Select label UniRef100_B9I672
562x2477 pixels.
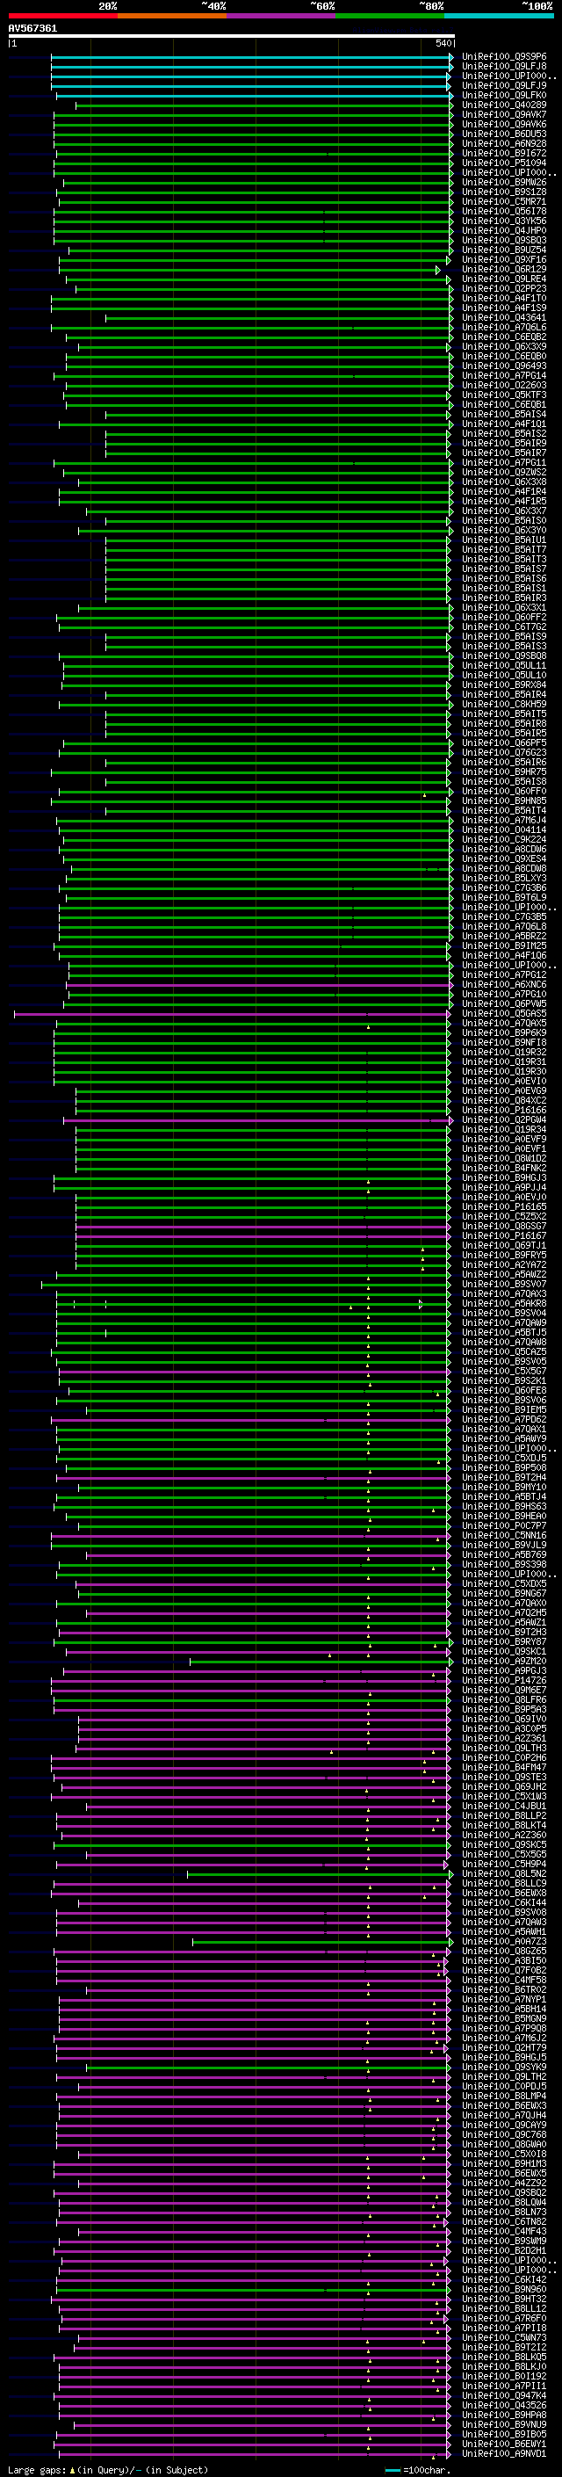(504, 153)
